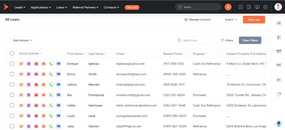
Task: Open the Applications menu
Action: 41,7
